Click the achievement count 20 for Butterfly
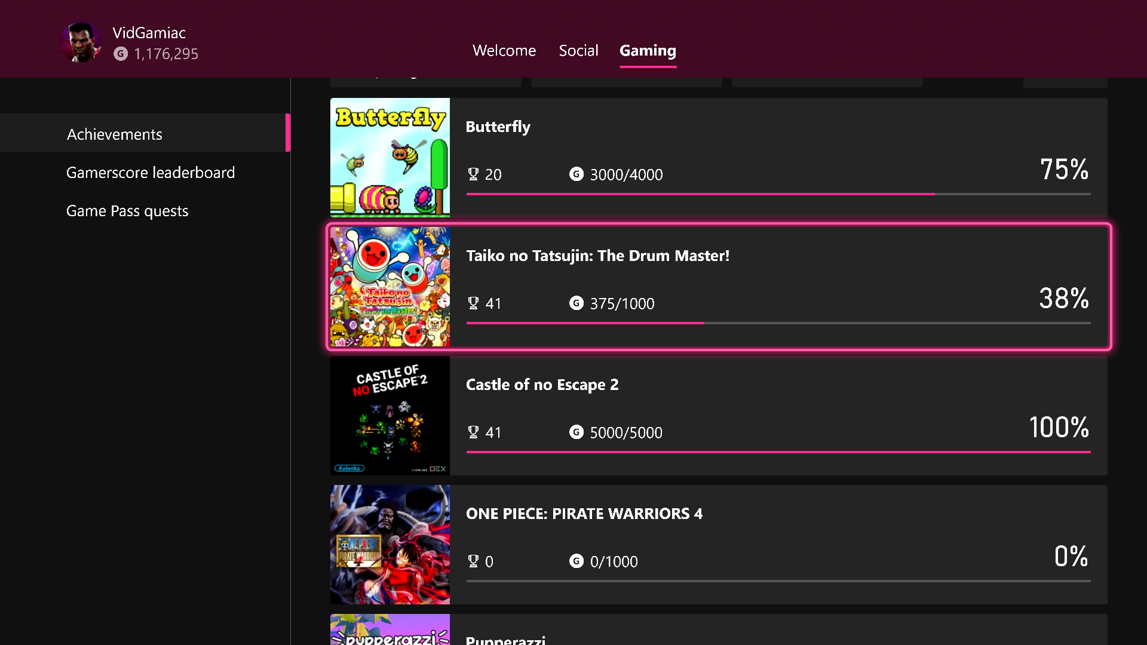Image resolution: width=1147 pixels, height=645 pixels. click(493, 175)
